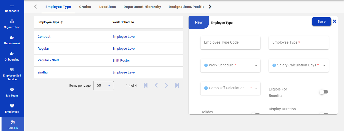
Task: Expand the Work Schedule dropdown
Action: tap(256, 66)
